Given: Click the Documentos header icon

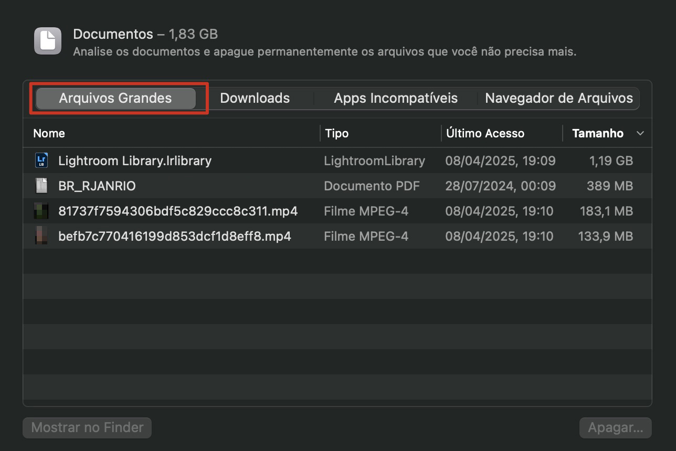Looking at the screenshot, I should point(48,41).
